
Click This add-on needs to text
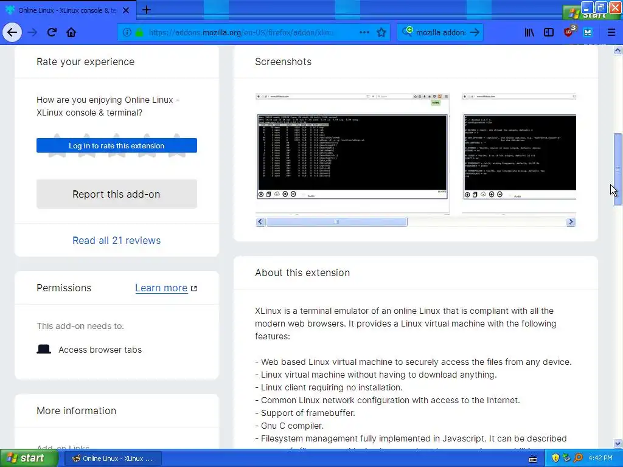click(80, 326)
